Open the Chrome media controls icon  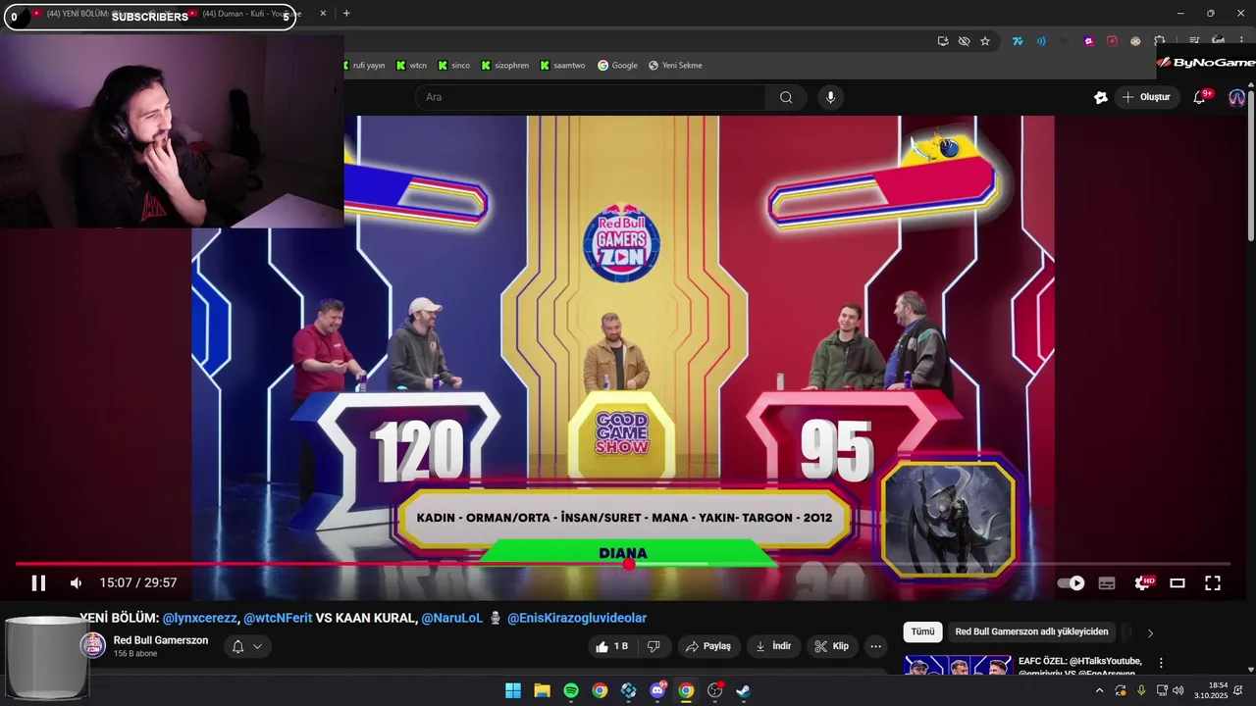coord(1194,41)
